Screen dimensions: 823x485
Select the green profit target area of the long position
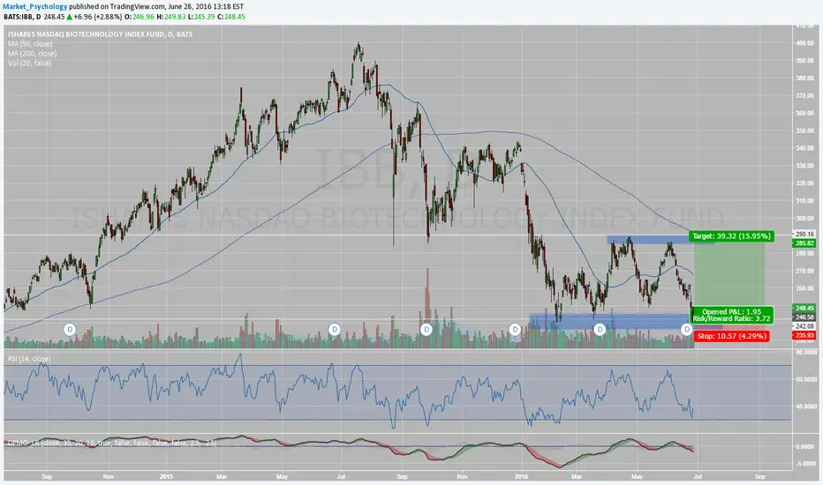coord(729,278)
